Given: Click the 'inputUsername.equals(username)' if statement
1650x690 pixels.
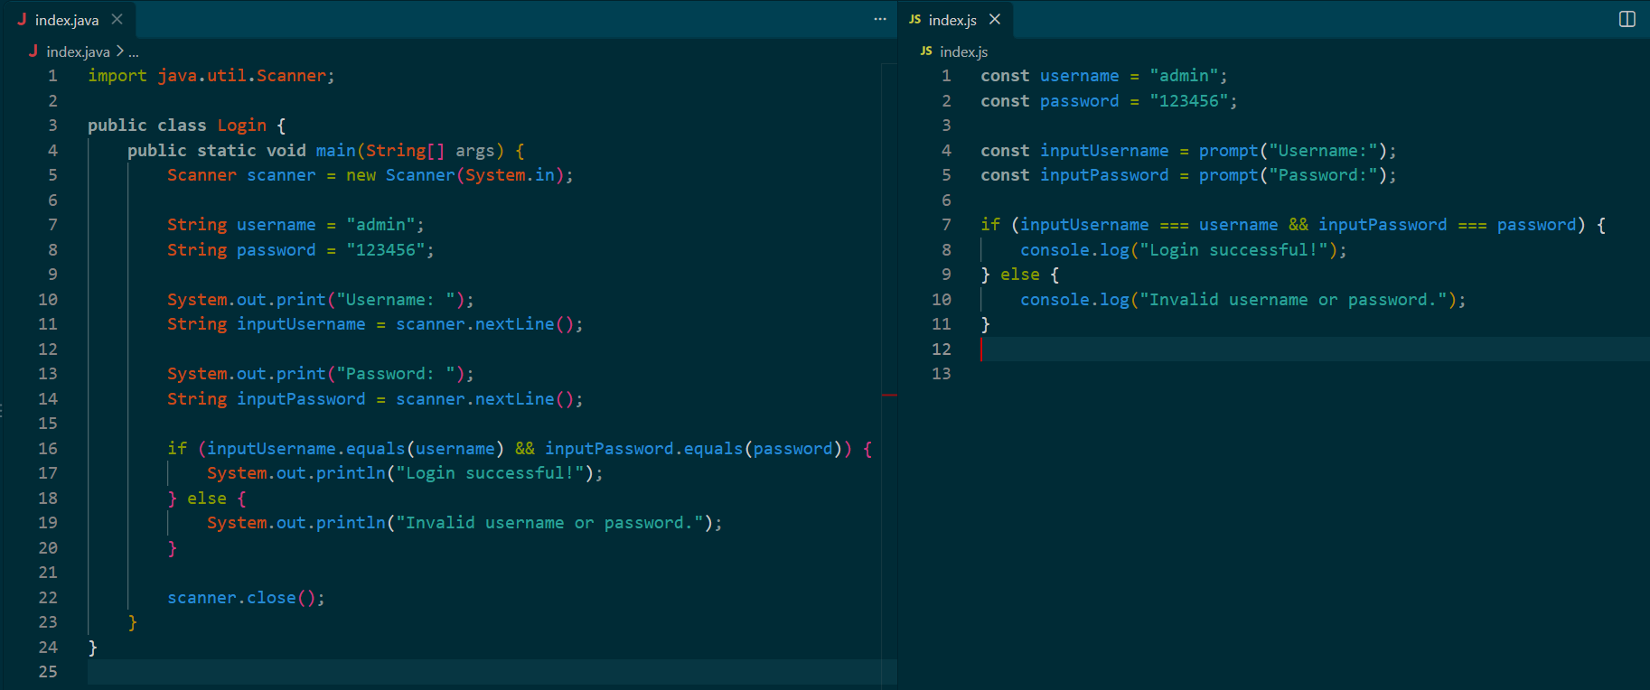Looking at the screenshot, I should (x=520, y=449).
